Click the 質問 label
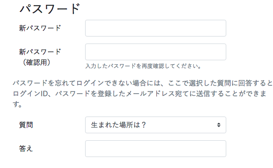273x168 pixels. 26,125
